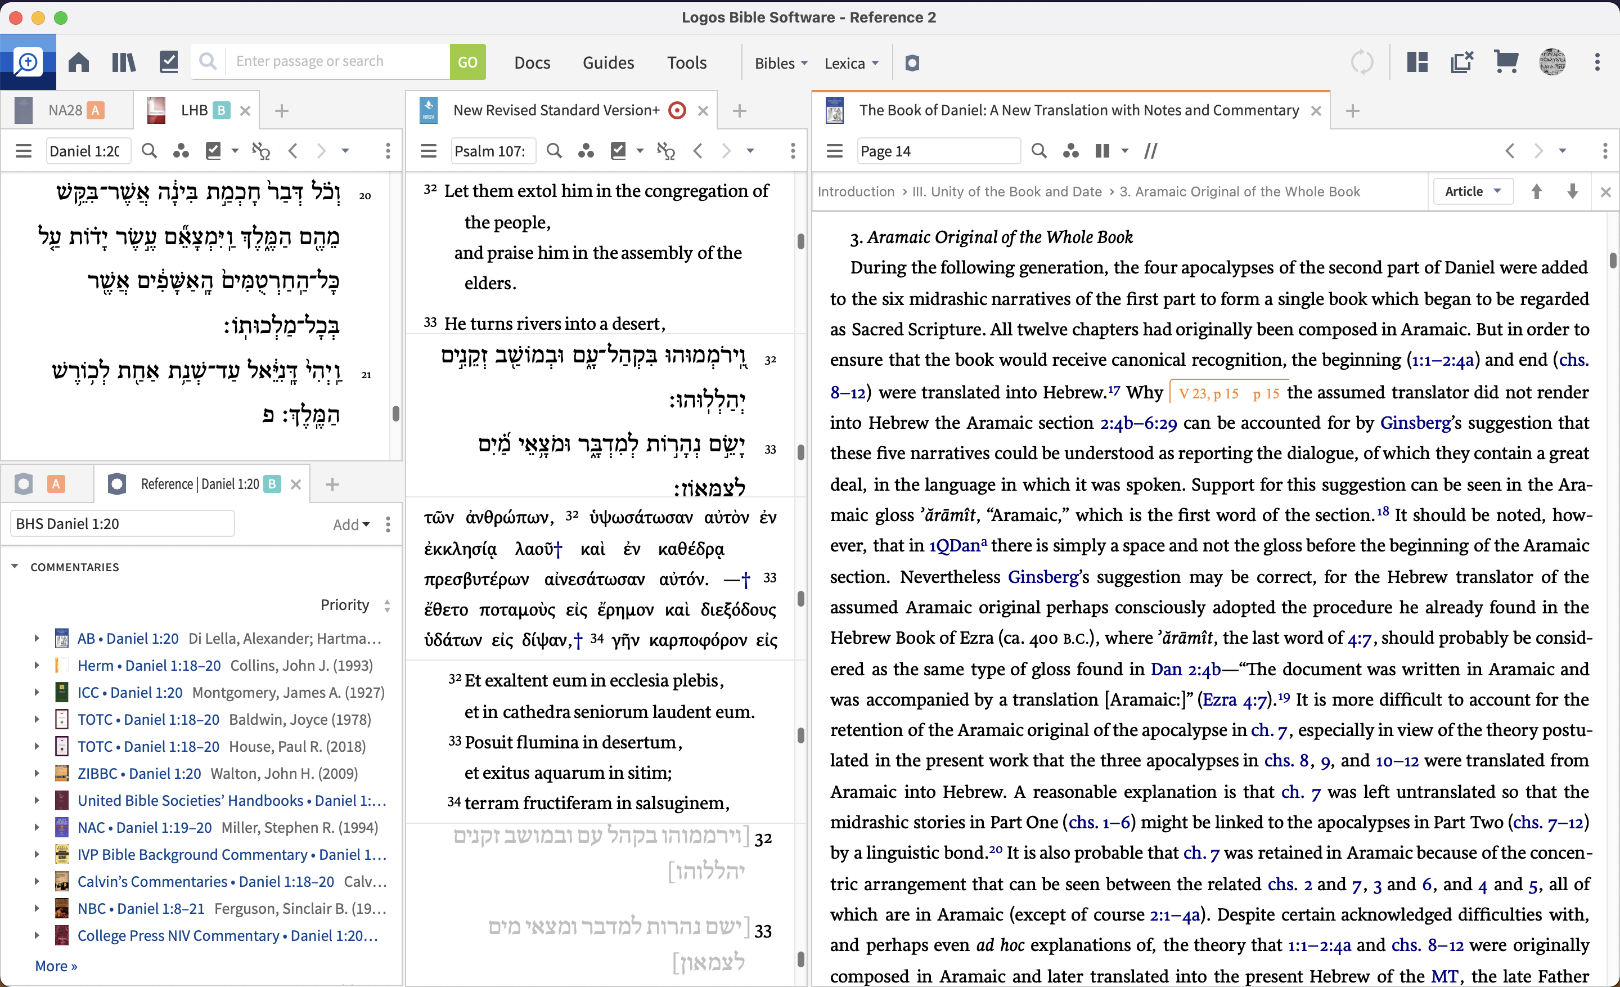Open the Bibles dropdown
The image size is (1620, 987).
[780, 63]
